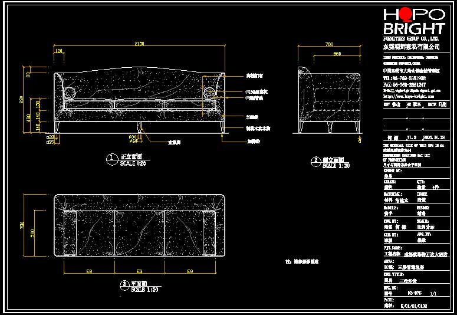The width and height of the screenshot is (457, 315).
Task: Click the 760 side depth dimension
Action: (329, 44)
